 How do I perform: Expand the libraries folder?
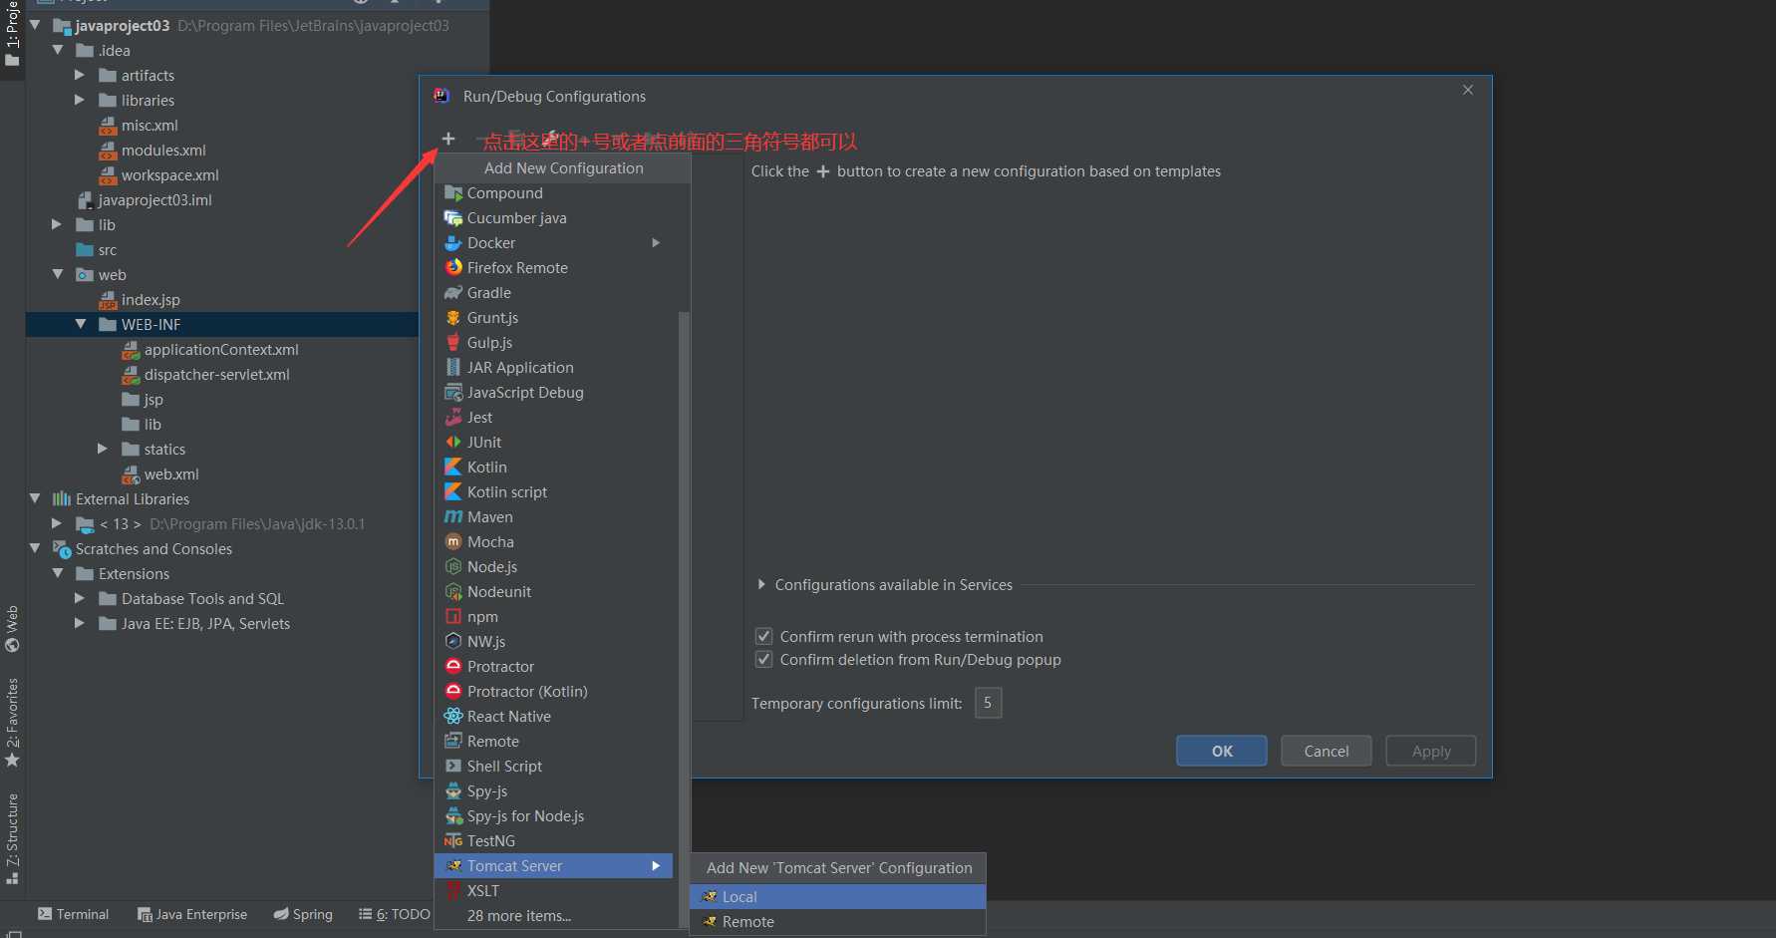point(80,100)
